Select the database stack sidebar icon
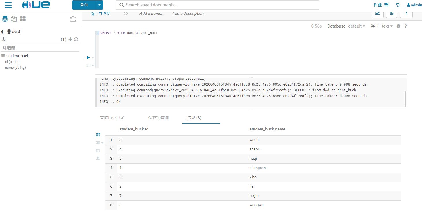The height and width of the screenshot is (214, 422). pyautogui.click(x=5, y=19)
